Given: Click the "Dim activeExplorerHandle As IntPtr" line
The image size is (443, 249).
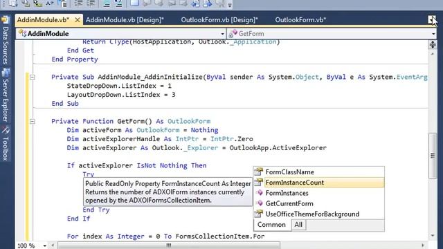Looking at the screenshot, I should pos(160,139).
